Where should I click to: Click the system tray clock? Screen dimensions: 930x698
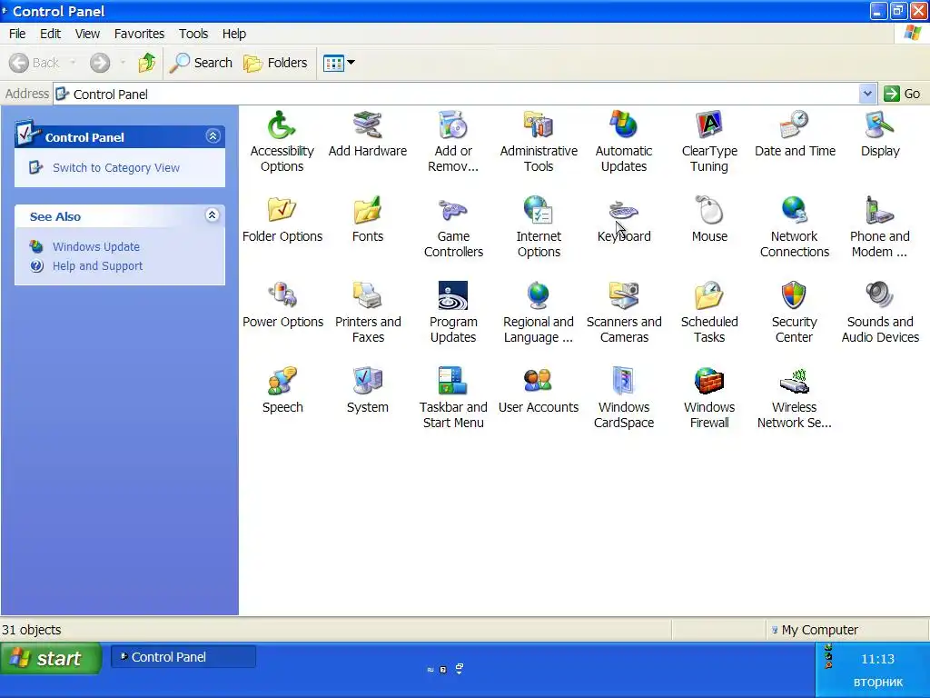click(x=878, y=659)
